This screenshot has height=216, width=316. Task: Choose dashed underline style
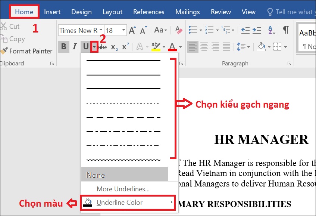123,117
